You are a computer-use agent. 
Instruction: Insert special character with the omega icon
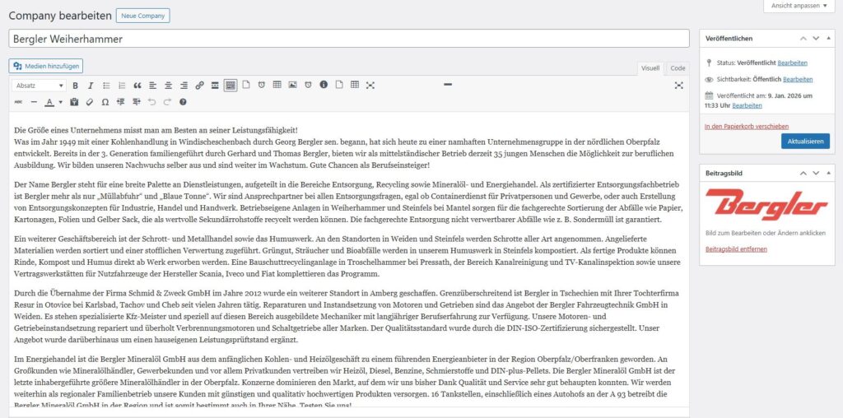[x=105, y=102]
